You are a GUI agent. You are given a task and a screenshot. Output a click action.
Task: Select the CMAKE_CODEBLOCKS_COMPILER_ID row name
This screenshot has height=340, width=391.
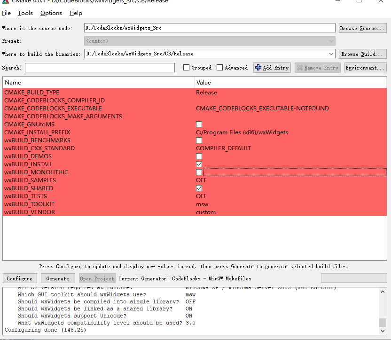(55, 100)
